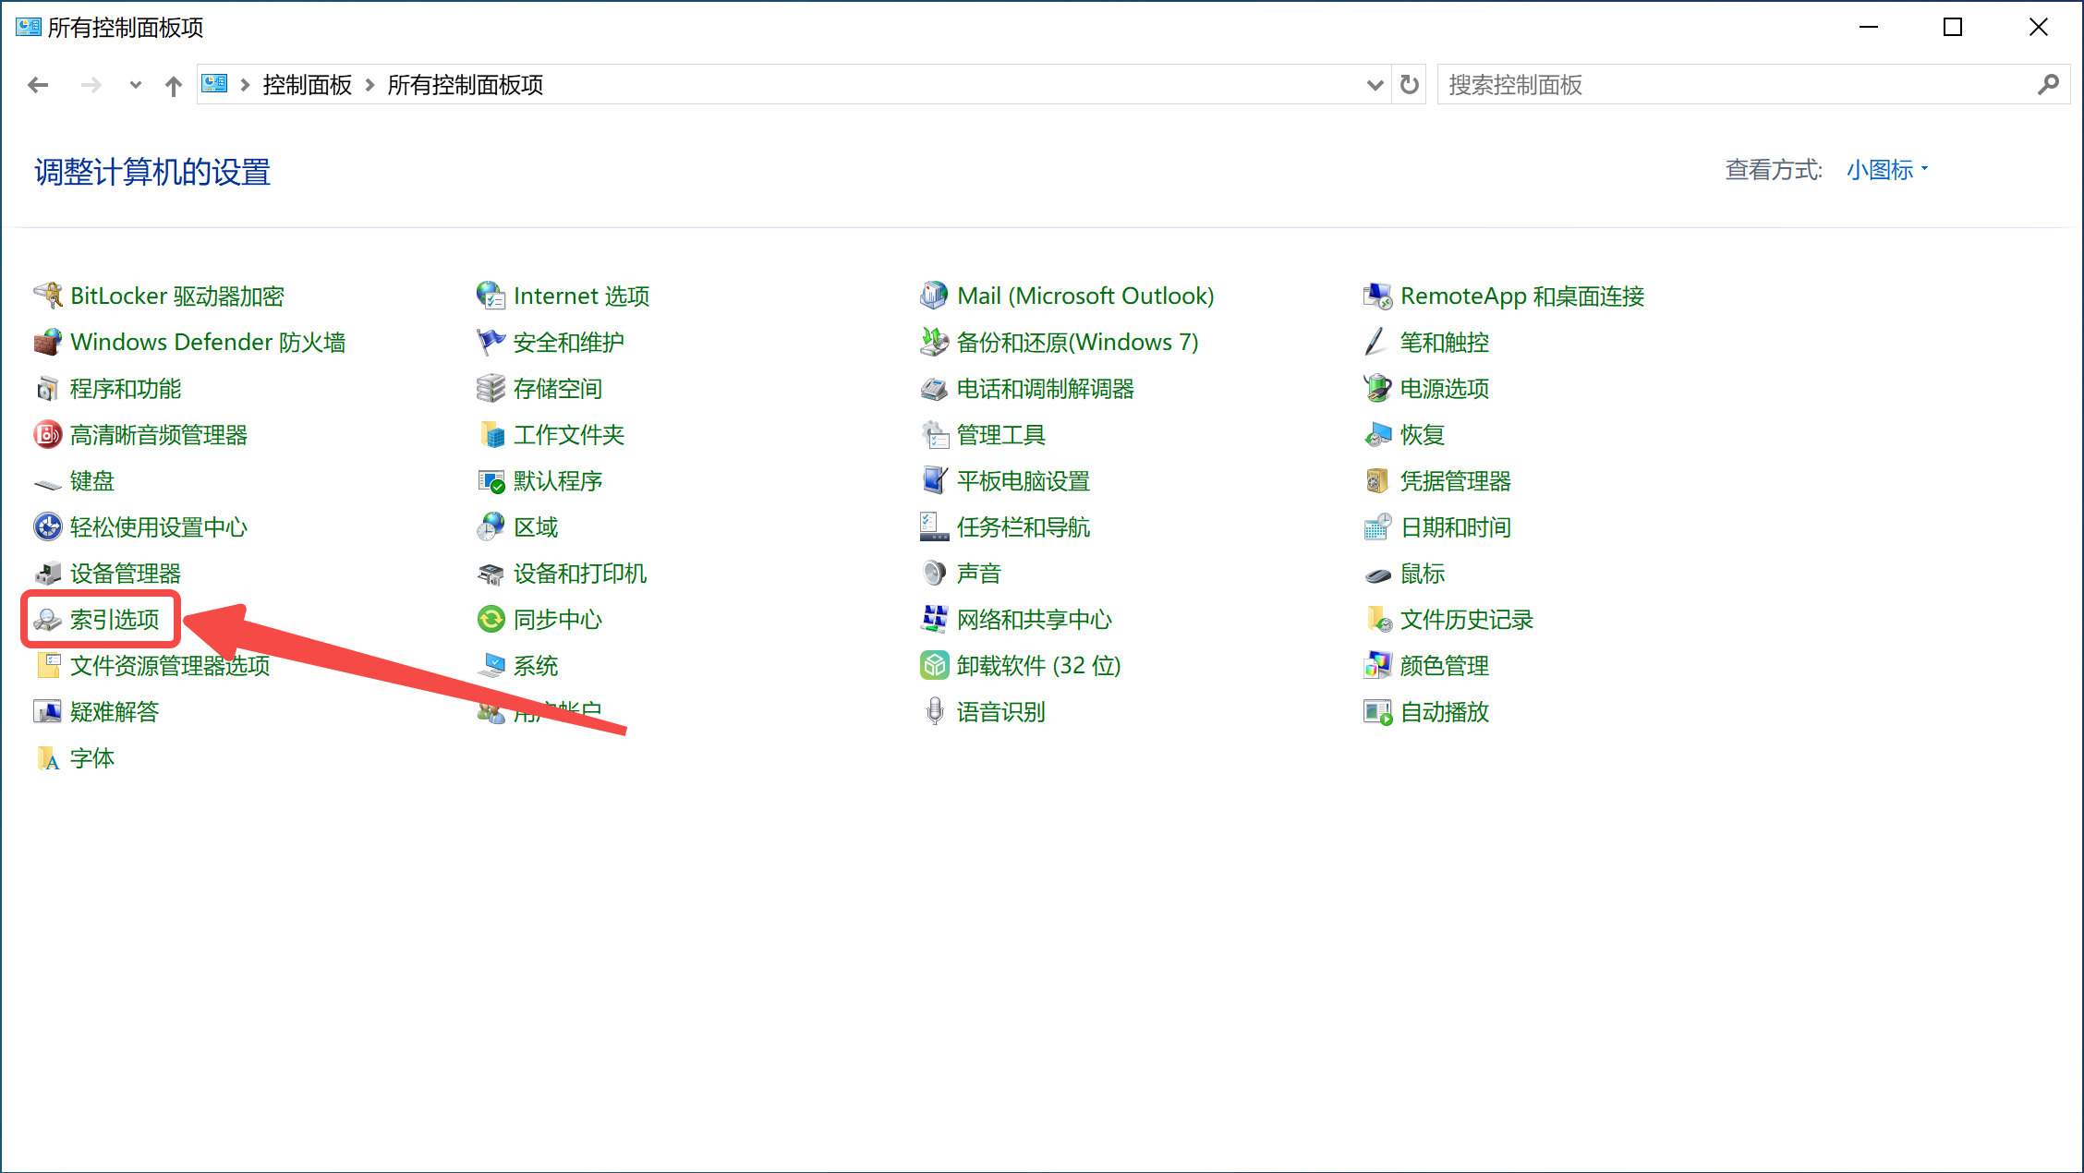This screenshot has width=2084, height=1173.
Task: Open the 索引选项 link
Action: pyautogui.click(x=115, y=619)
